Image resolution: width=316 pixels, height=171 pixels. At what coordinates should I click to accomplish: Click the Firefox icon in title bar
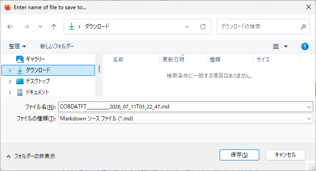tap(8, 7)
